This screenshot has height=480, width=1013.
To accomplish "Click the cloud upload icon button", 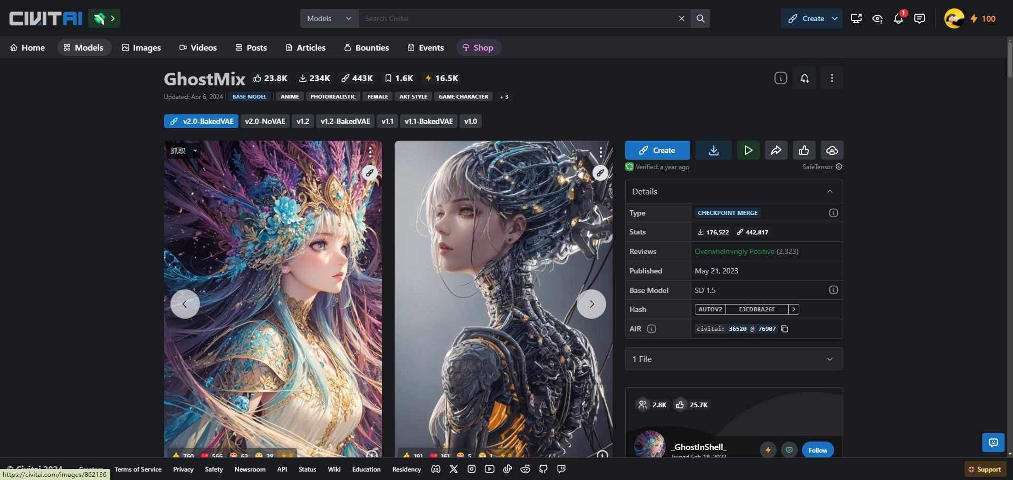I will coord(832,150).
